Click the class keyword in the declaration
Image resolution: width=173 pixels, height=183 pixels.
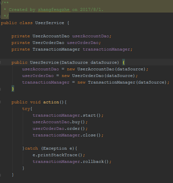tap(26, 23)
